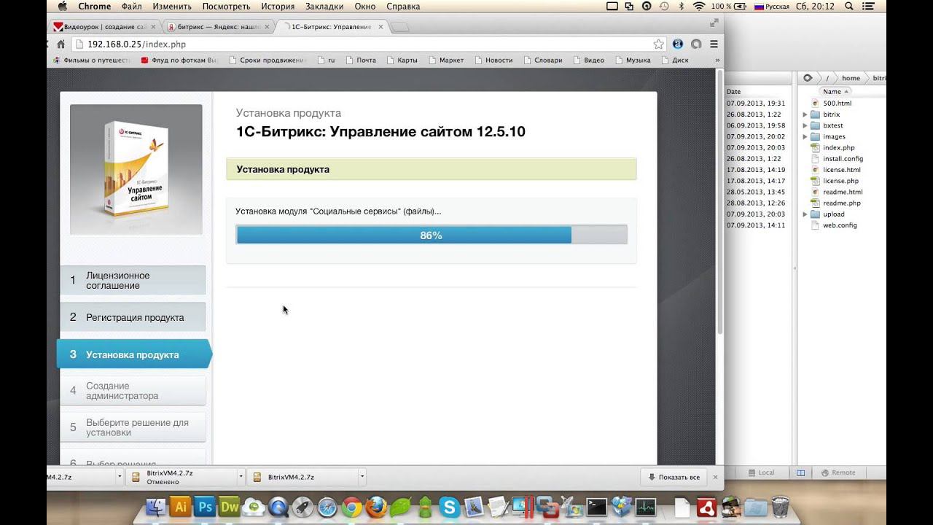Expand the bitrix folder in file manager
933x525 pixels.
pos(805,114)
